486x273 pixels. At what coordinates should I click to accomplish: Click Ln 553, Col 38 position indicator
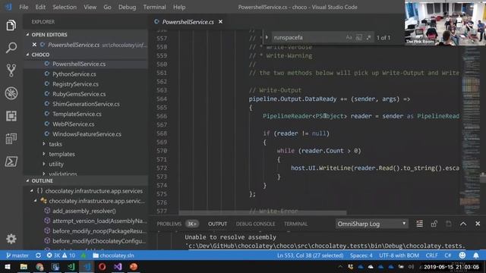point(310,256)
